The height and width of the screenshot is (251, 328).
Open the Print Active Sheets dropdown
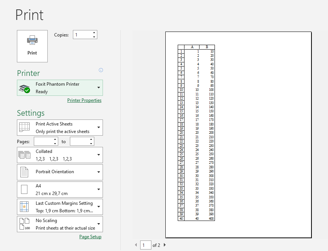pos(99,127)
